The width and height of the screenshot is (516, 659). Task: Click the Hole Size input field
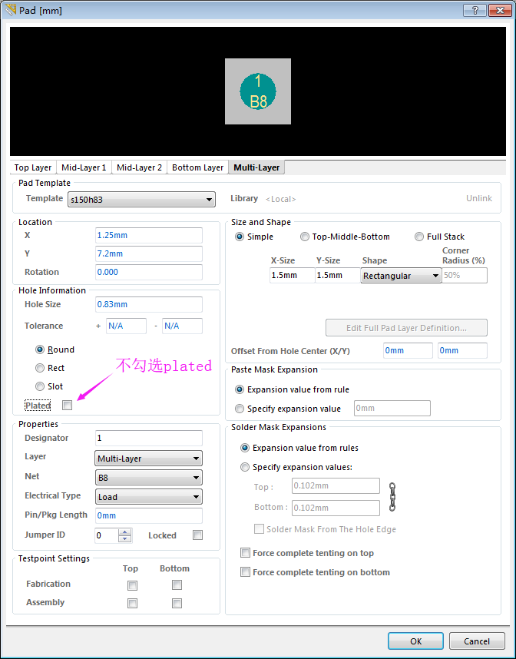click(149, 304)
